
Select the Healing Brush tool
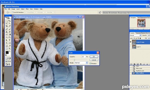click(x=6, y=29)
